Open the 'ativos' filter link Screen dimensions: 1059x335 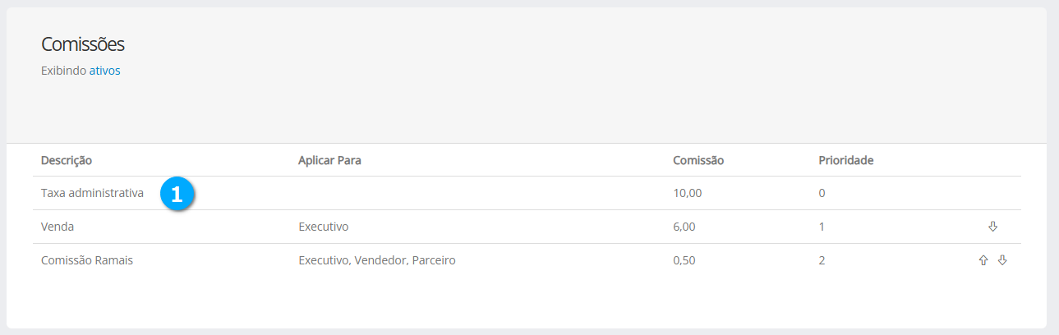coord(104,71)
